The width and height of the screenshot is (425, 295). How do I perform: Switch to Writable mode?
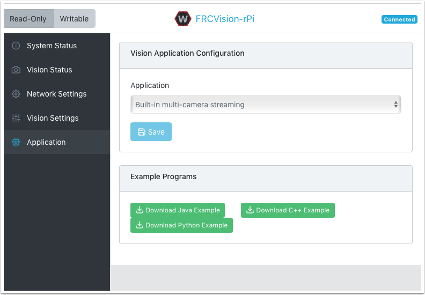coord(74,19)
